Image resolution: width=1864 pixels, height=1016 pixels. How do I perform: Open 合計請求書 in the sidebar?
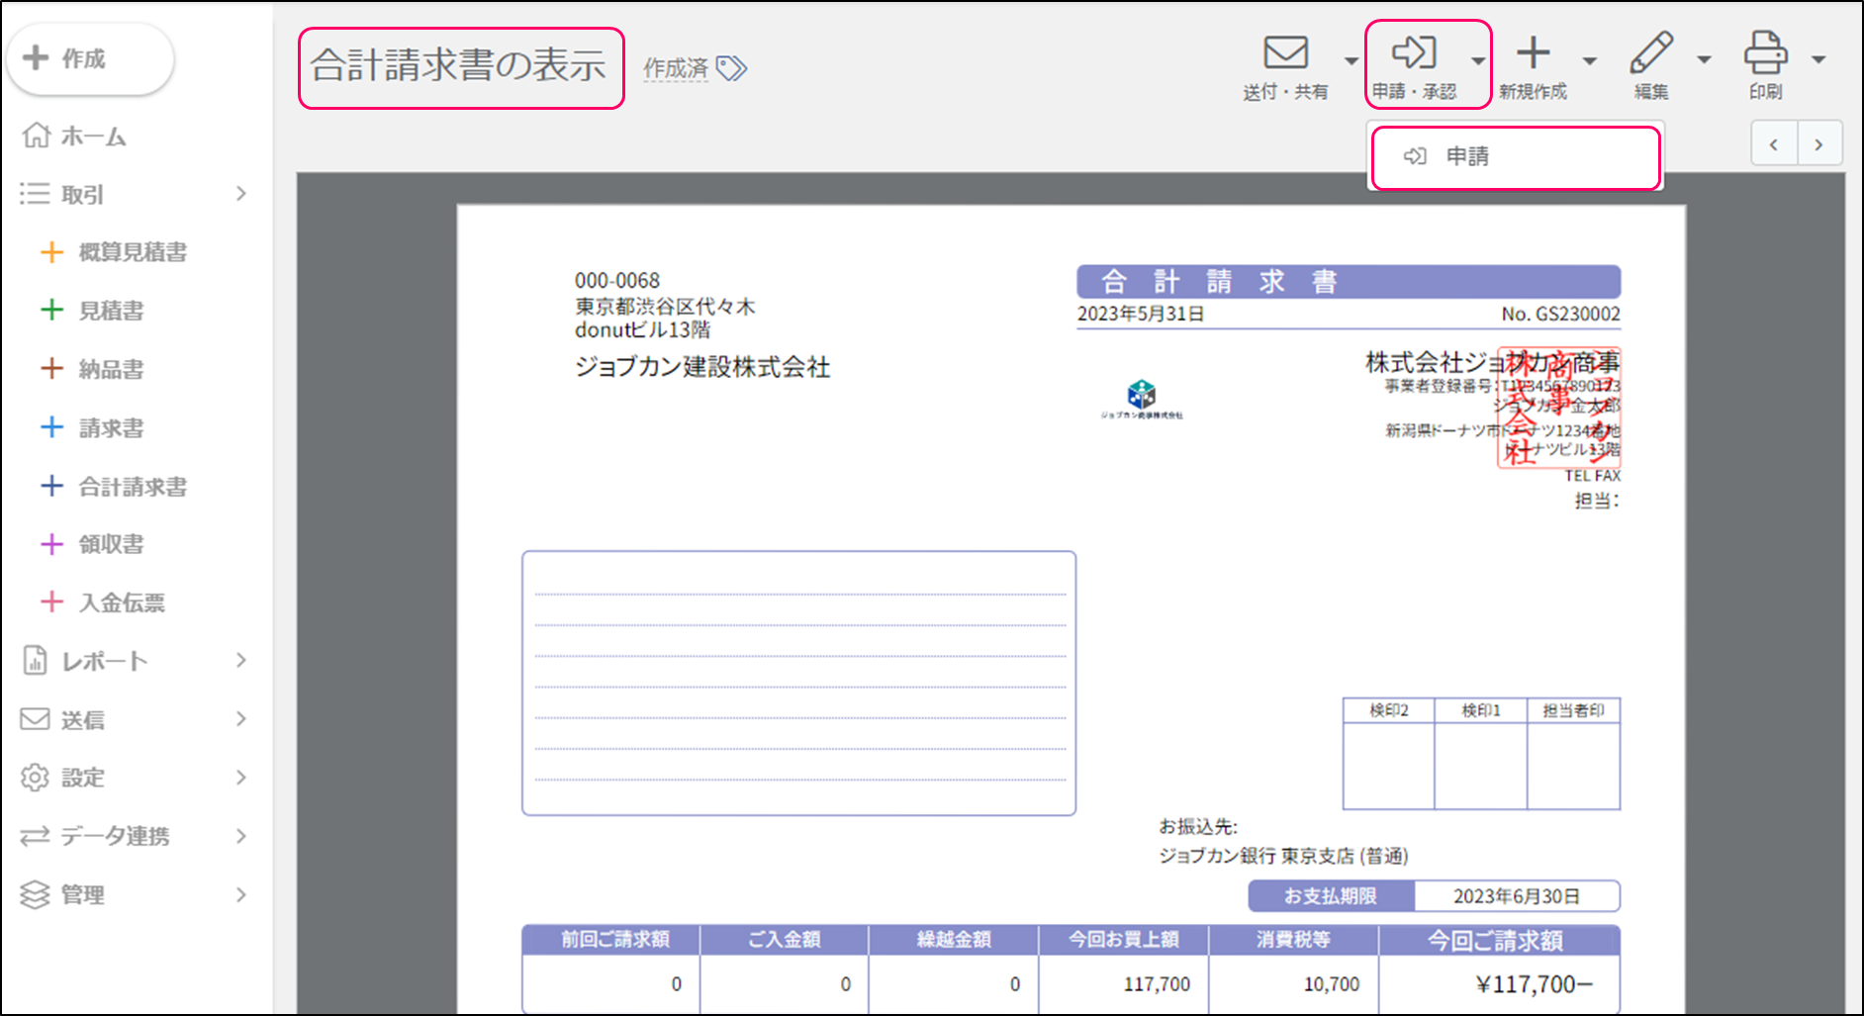point(133,487)
